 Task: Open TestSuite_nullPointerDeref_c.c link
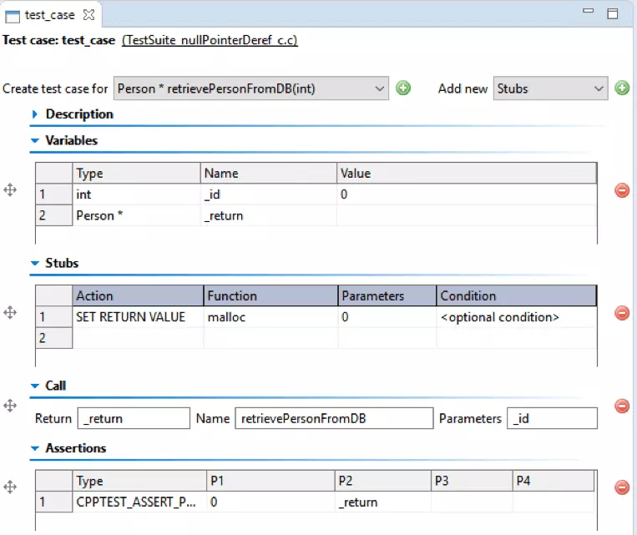coord(210,40)
